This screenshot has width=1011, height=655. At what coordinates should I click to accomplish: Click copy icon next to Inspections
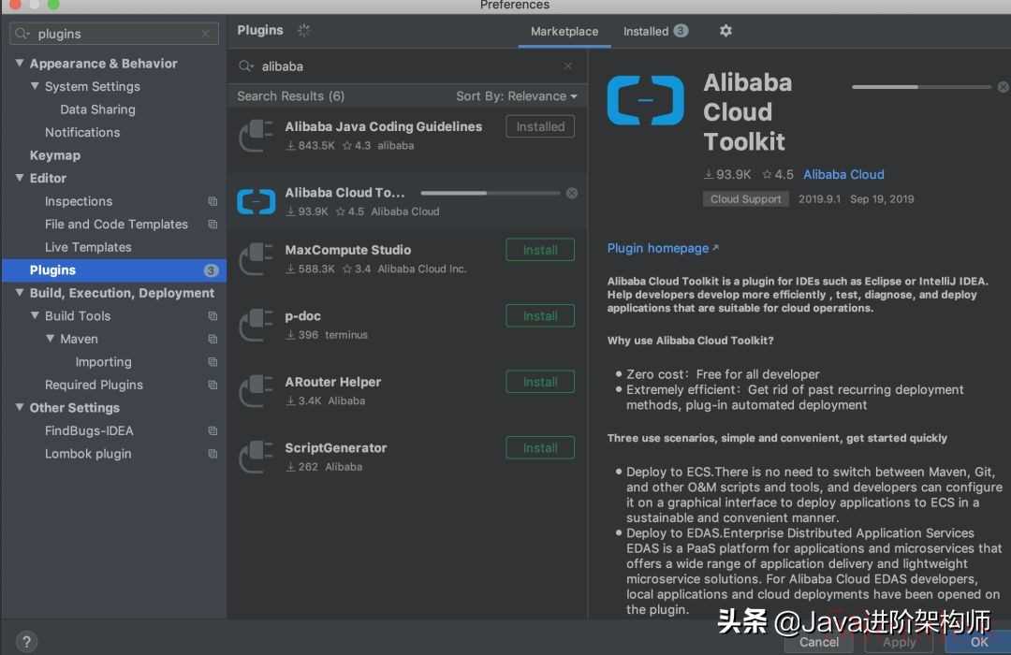coord(212,201)
